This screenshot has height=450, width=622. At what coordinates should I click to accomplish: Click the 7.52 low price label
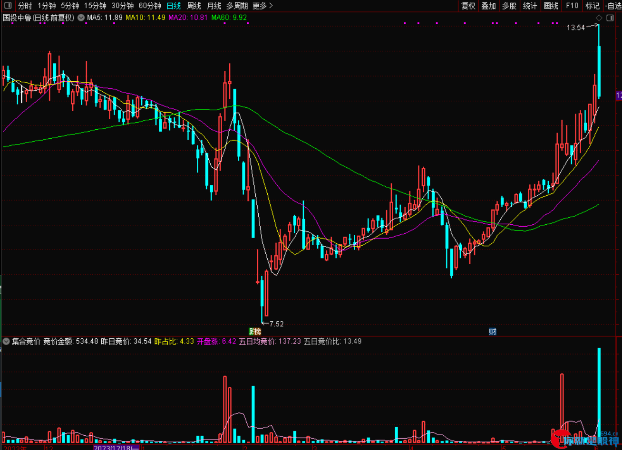[x=276, y=324]
